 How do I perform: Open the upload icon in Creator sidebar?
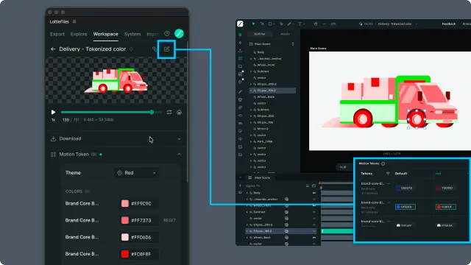pos(240,51)
